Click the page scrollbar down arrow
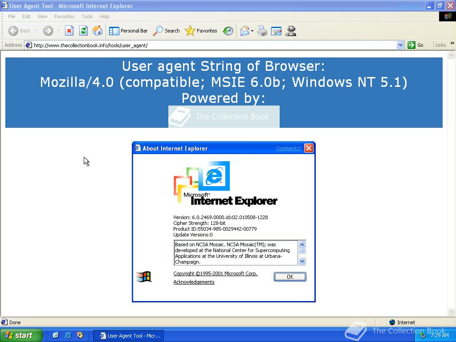This screenshot has width=456, height=342. [452, 311]
